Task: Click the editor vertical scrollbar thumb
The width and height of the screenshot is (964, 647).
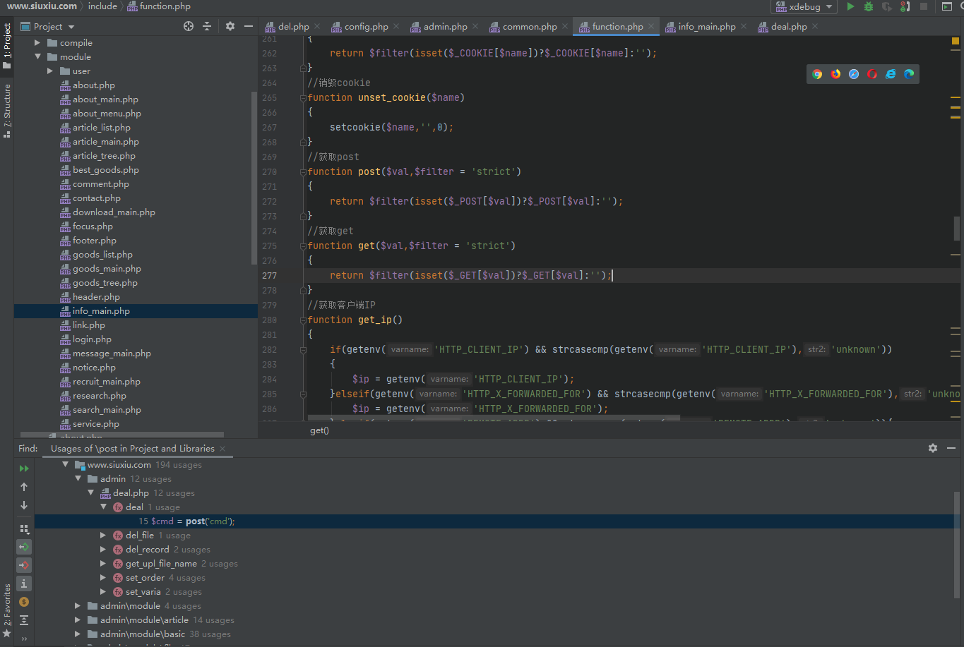Action: (957, 228)
